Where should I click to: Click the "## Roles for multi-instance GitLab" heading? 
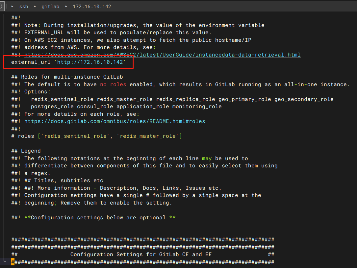[67, 77]
